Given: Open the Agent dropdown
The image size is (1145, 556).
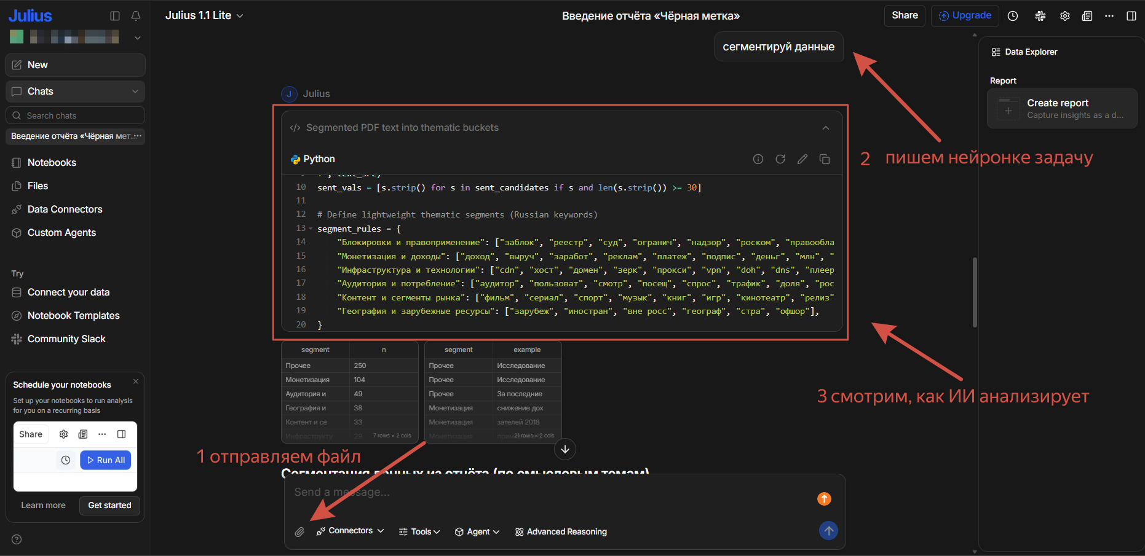Looking at the screenshot, I should pyautogui.click(x=477, y=532).
